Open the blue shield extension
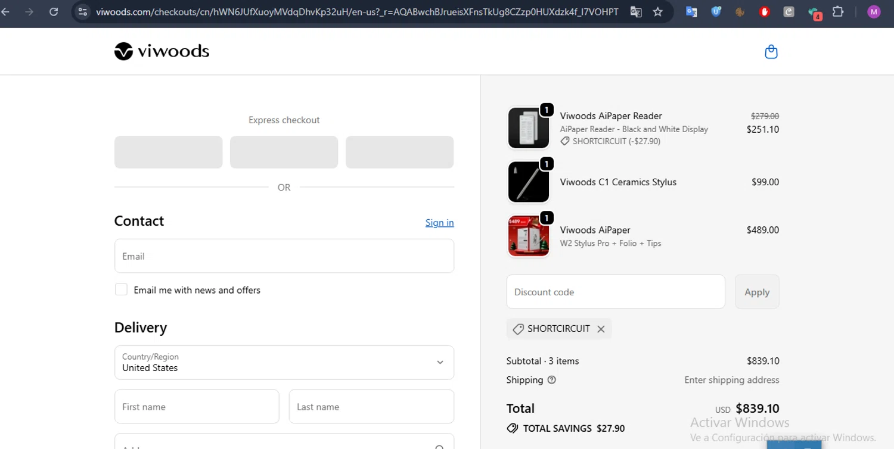894x449 pixels. point(716,11)
